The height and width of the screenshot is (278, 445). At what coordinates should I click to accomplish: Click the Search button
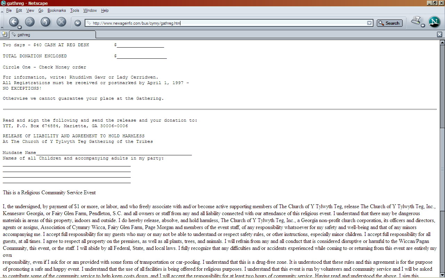(389, 23)
